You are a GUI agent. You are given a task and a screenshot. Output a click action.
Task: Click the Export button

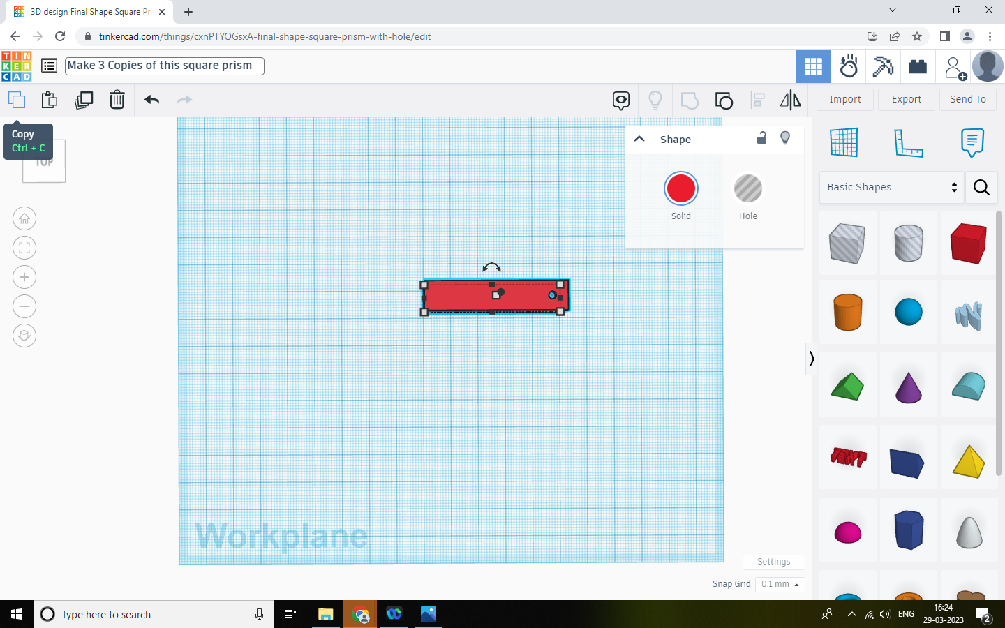(x=906, y=99)
